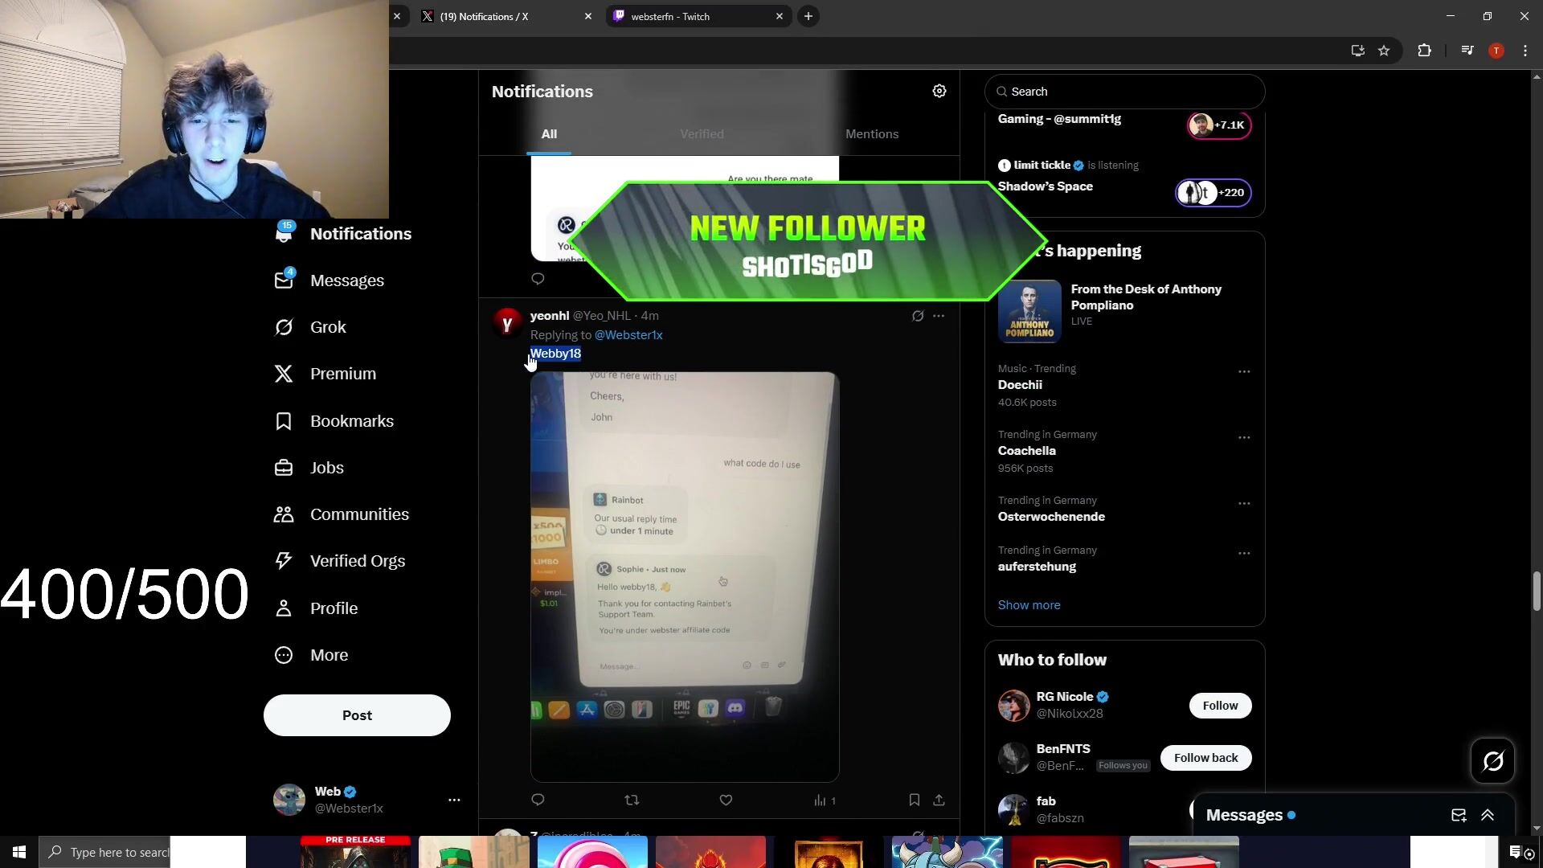Open the Windows Start menu
The image size is (1543, 868).
[19, 852]
